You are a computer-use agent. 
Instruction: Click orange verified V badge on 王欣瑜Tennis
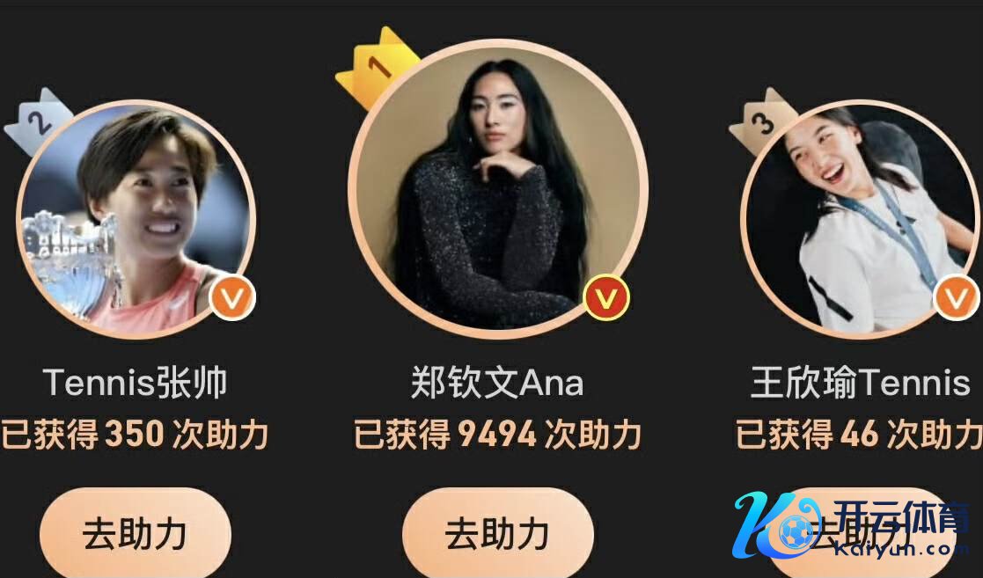(x=957, y=297)
